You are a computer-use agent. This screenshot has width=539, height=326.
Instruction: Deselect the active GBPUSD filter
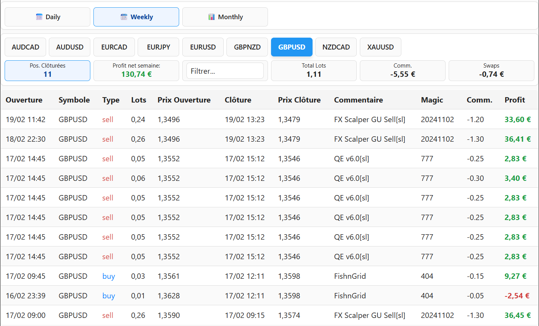pyautogui.click(x=292, y=47)
